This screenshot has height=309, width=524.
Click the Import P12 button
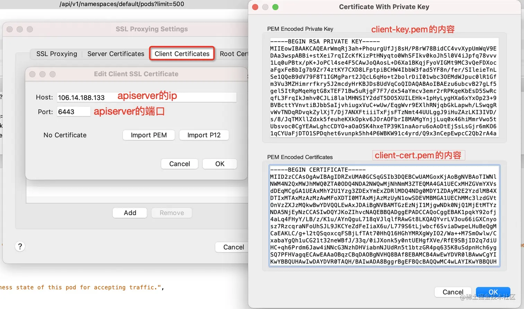tap(204, 135)
